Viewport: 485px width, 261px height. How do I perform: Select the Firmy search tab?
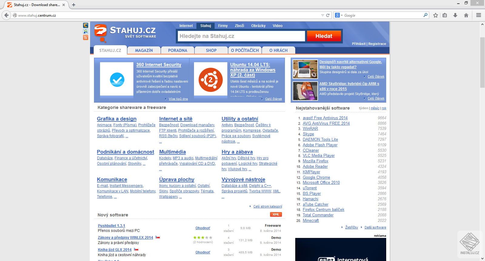[223, 26]
